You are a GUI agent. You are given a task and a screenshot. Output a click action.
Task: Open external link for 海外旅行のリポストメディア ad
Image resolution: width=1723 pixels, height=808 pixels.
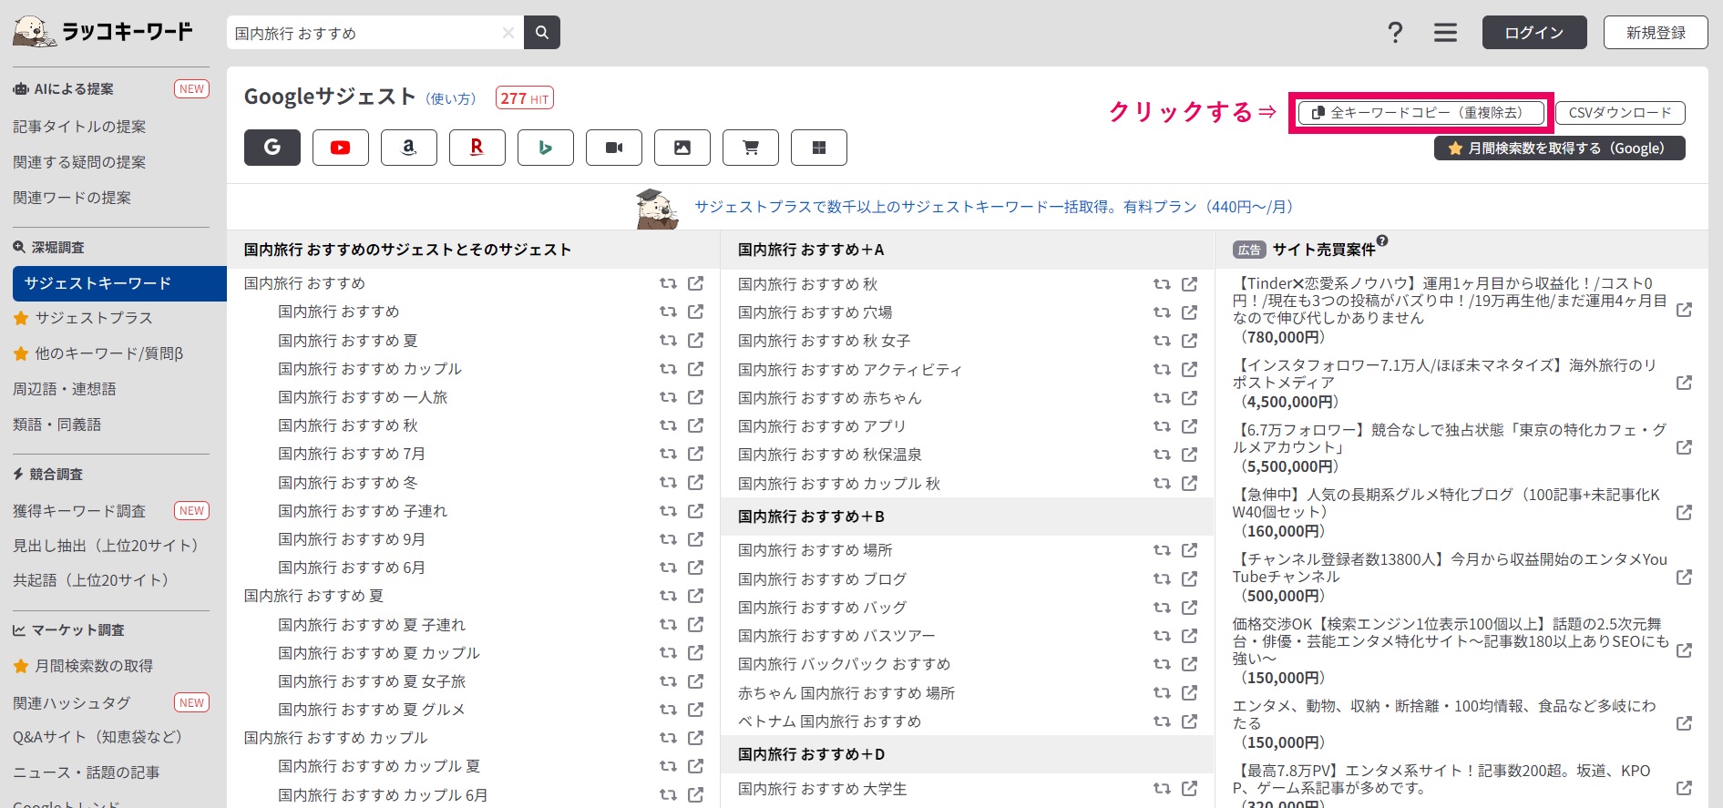1684,383
